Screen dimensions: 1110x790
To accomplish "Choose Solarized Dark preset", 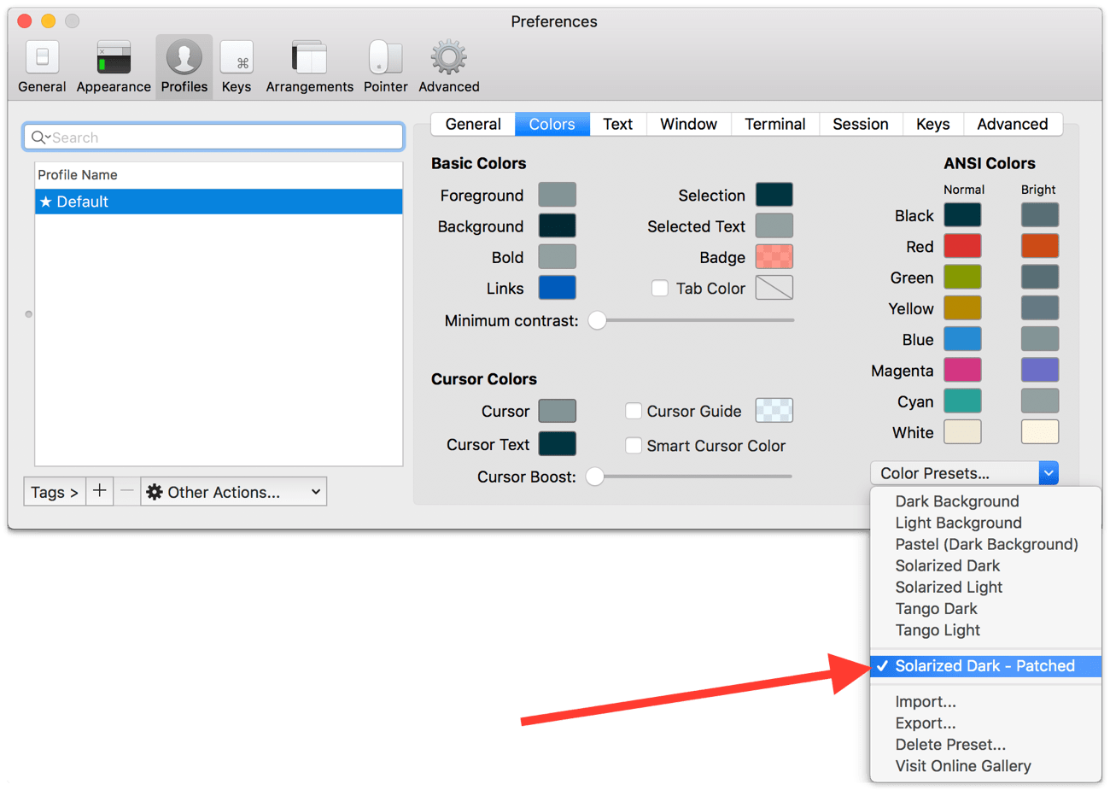I will pyautogui.click(x=986, y=565).
